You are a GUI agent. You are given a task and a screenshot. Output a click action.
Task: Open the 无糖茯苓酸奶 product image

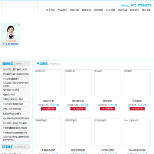48,132
